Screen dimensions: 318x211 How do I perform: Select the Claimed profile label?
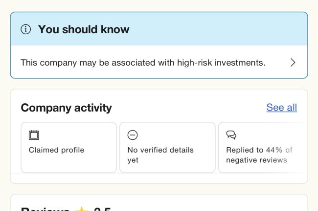56,150
